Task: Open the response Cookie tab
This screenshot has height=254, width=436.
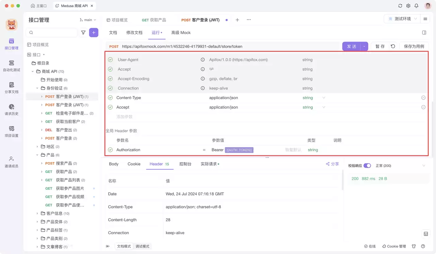Action: coord(134,164)
